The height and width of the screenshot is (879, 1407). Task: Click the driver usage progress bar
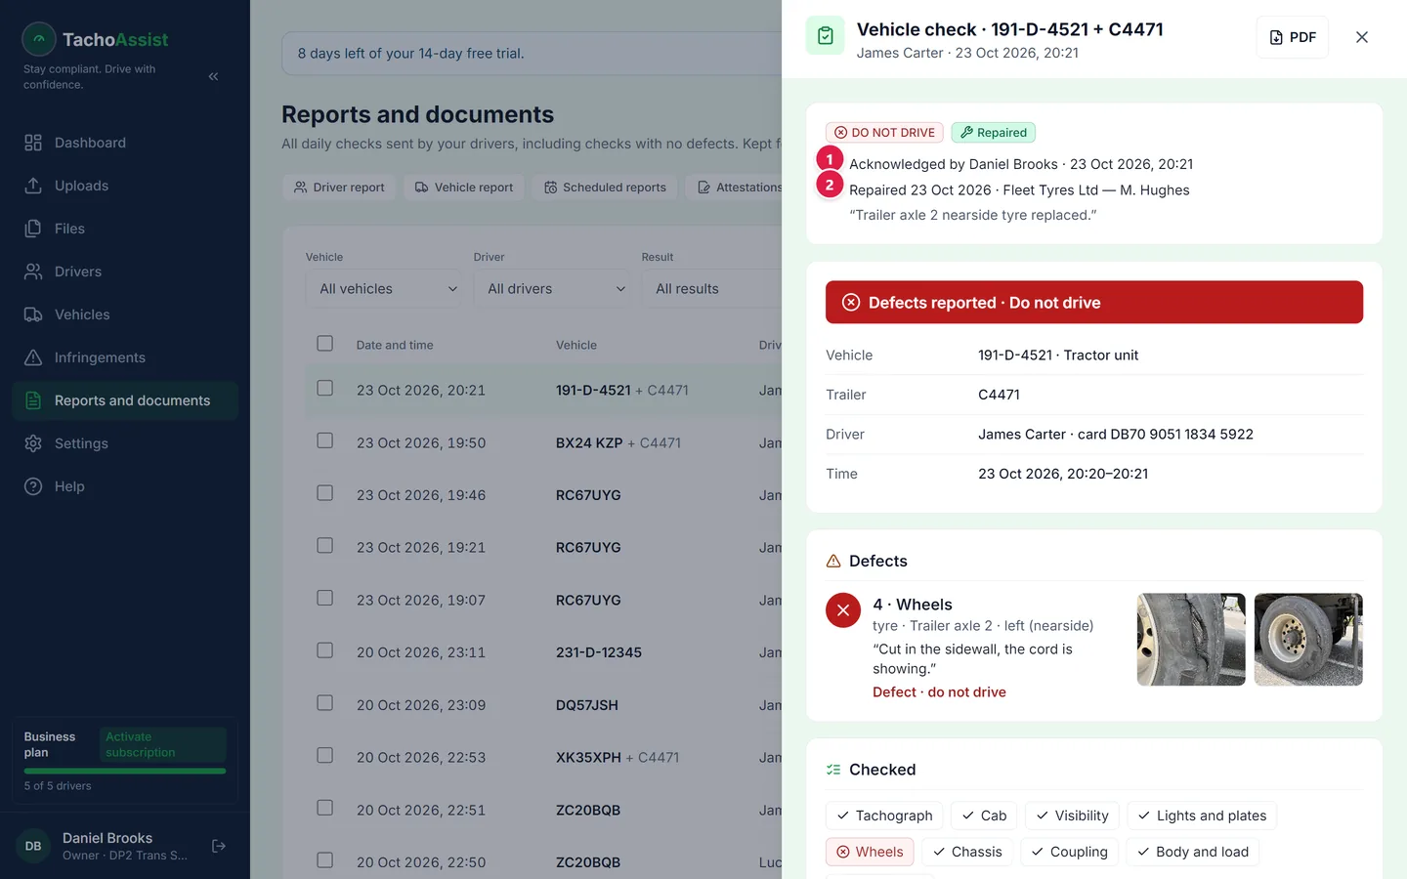coord(125,772)
